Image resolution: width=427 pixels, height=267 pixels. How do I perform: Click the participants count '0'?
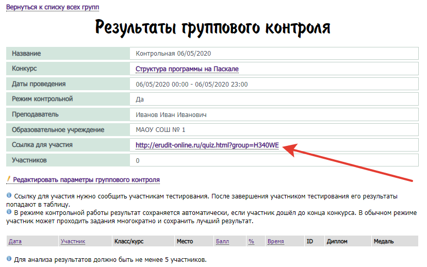point(138,161)
